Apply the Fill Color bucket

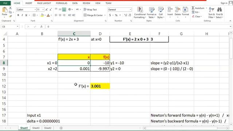click(42, 15)
